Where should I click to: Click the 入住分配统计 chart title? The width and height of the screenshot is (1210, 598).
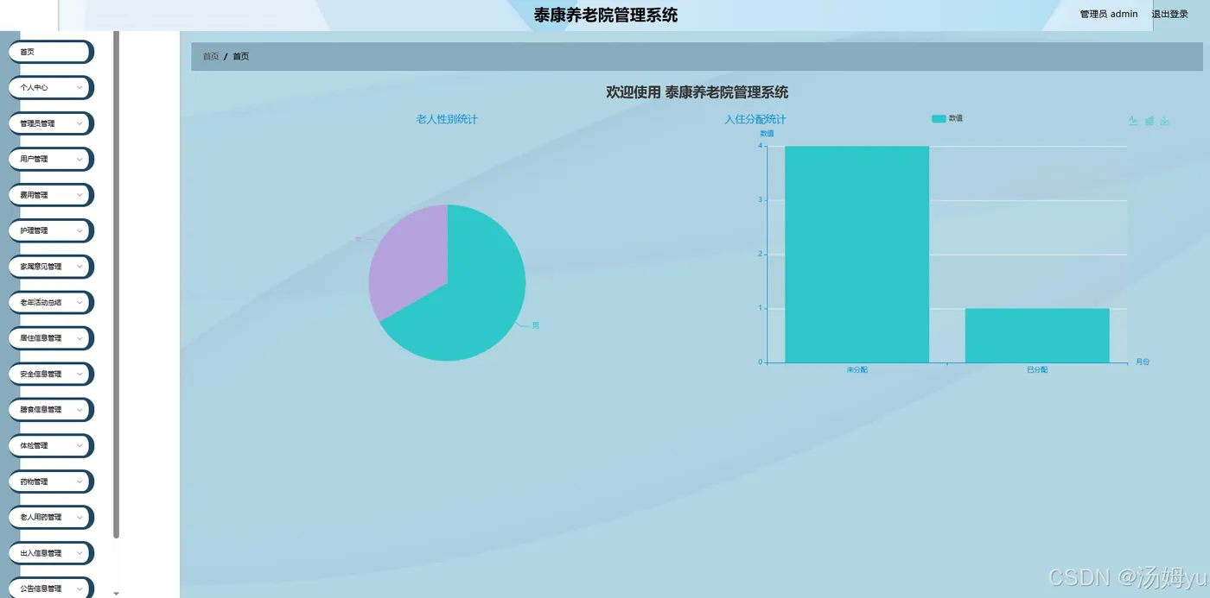point(755,119)
